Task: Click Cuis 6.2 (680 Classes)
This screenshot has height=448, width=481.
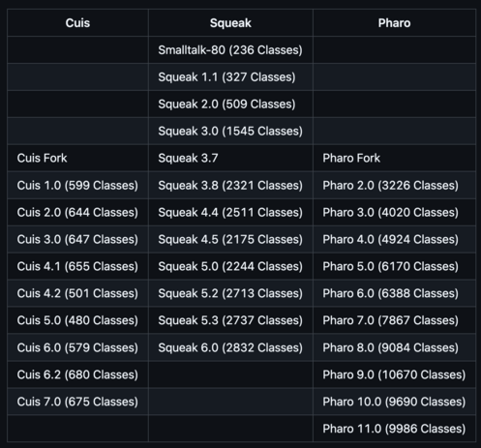Action: pos(77,374)
